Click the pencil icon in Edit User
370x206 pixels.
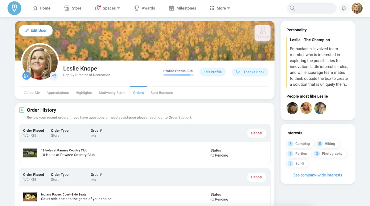(27, 30)
